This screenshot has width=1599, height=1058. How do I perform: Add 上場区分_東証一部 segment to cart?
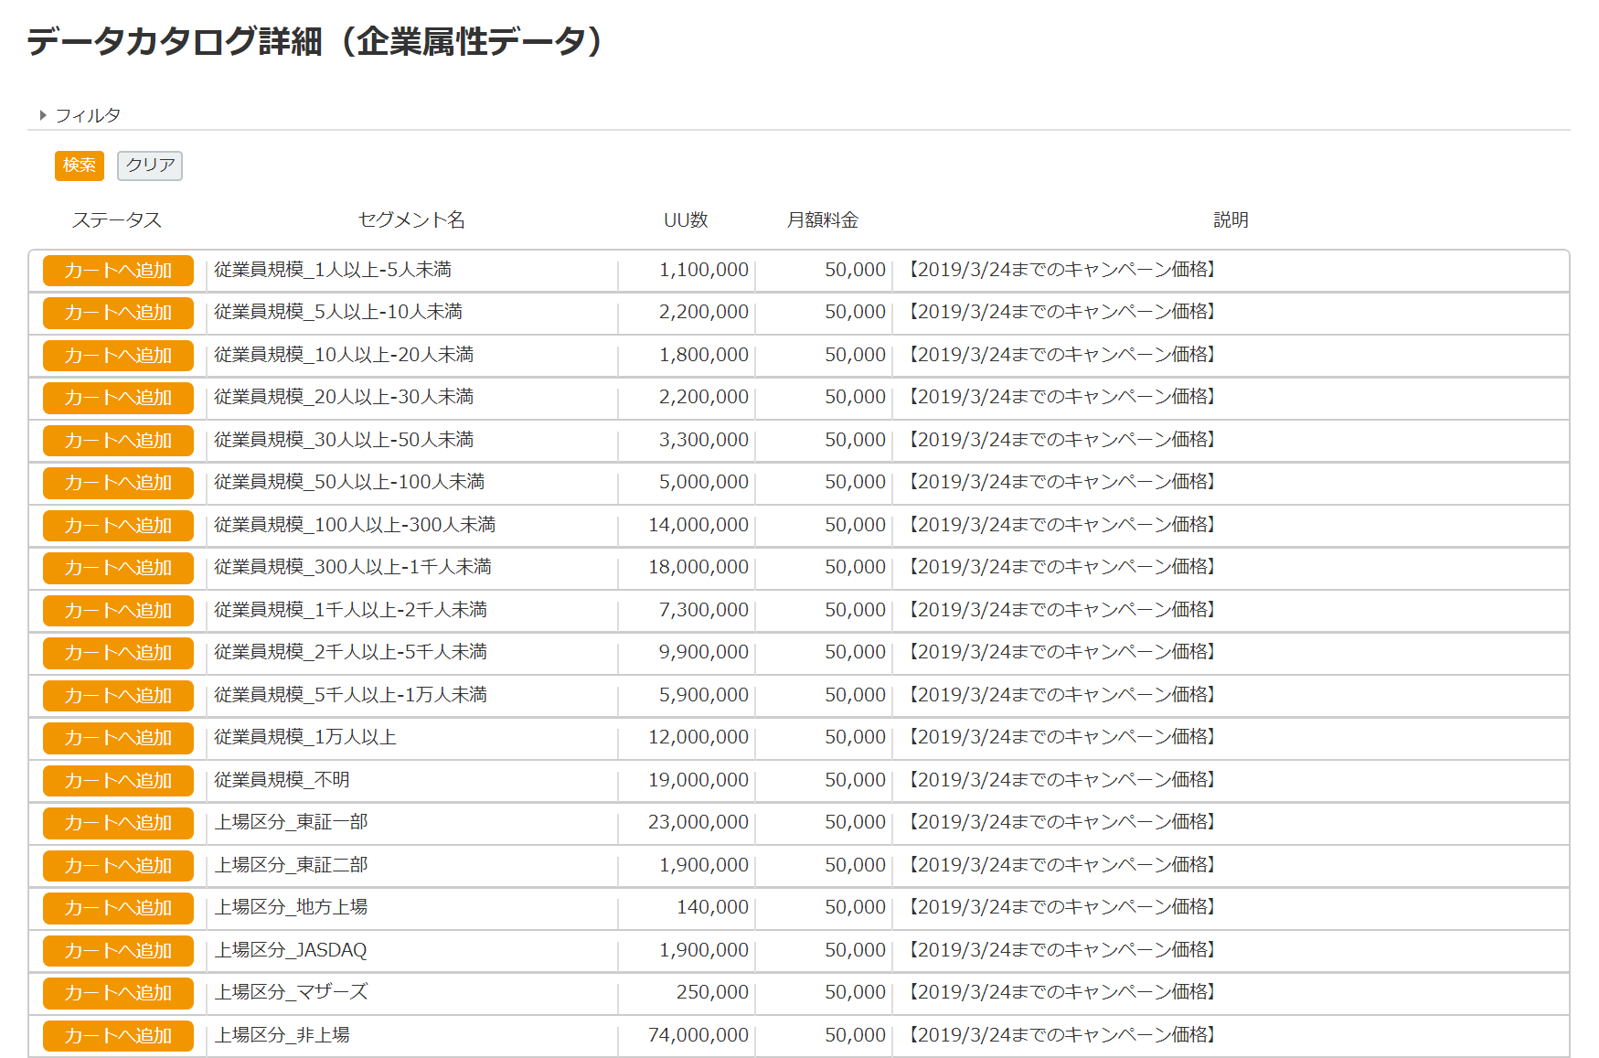click(x=116, y=823)
